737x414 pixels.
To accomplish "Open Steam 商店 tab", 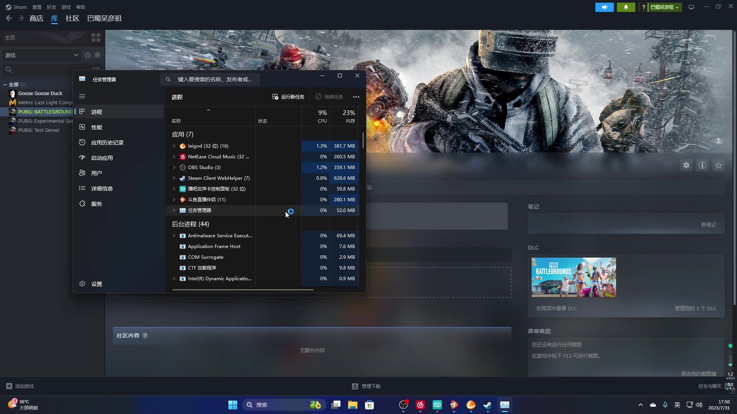I will (36, 18).
